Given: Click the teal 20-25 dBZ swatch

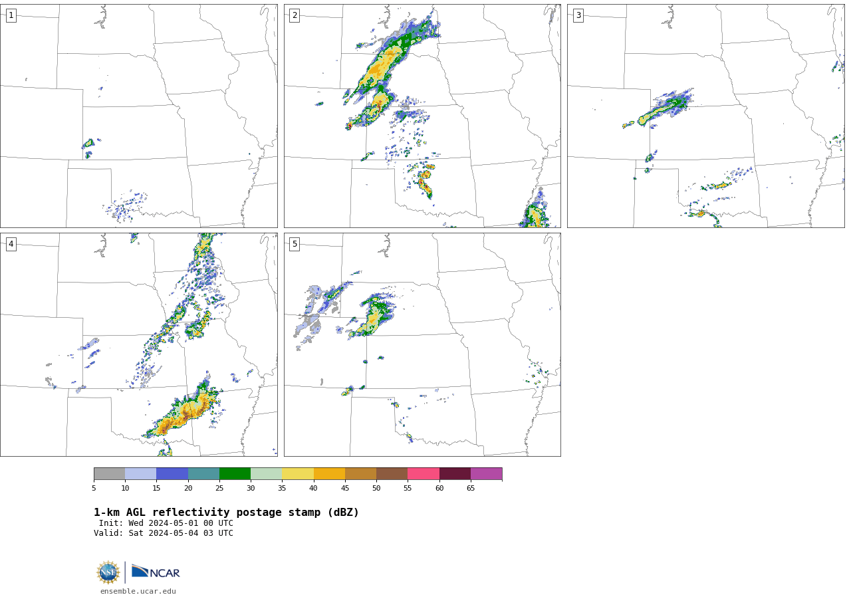Looking at the screenshot, I should [x=203, y=473].
